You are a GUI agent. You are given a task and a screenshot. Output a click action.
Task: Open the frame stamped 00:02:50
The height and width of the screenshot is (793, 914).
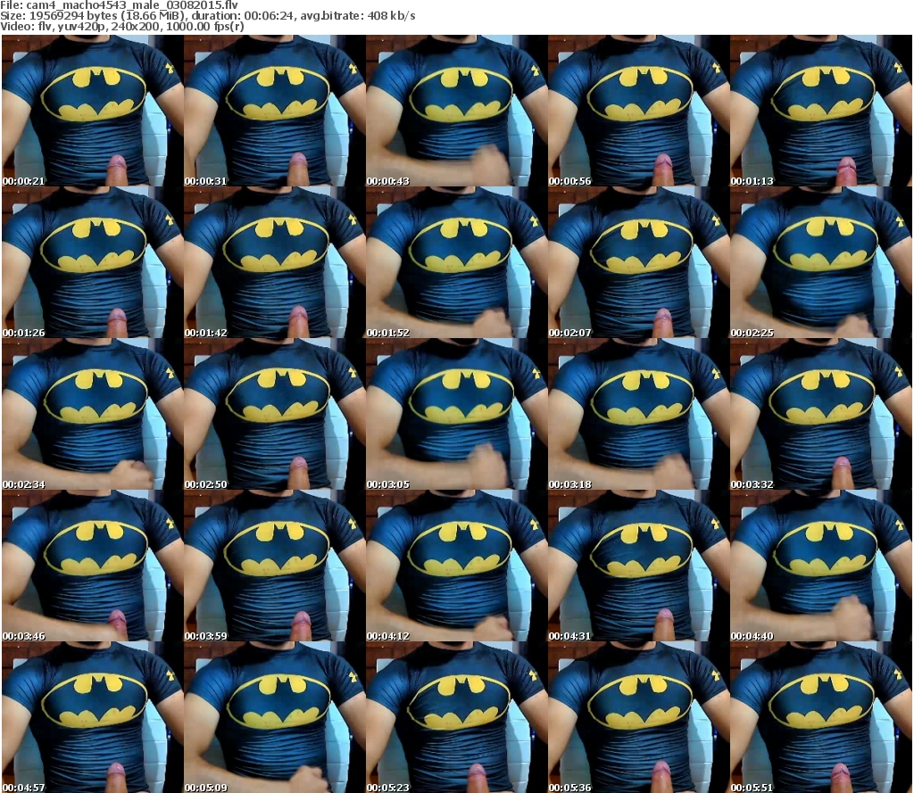point(275,414)
